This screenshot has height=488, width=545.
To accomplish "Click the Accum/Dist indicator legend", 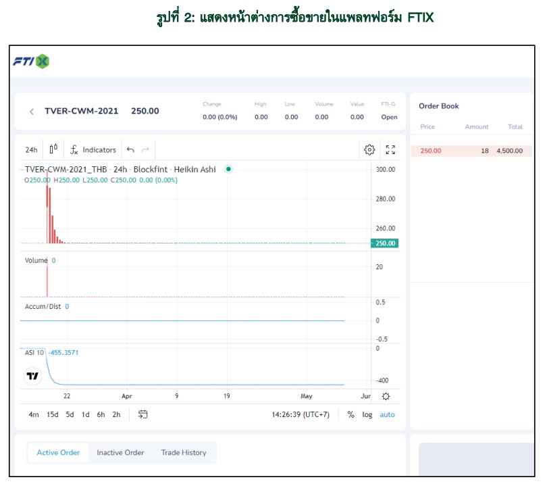I will coord(43,306).
